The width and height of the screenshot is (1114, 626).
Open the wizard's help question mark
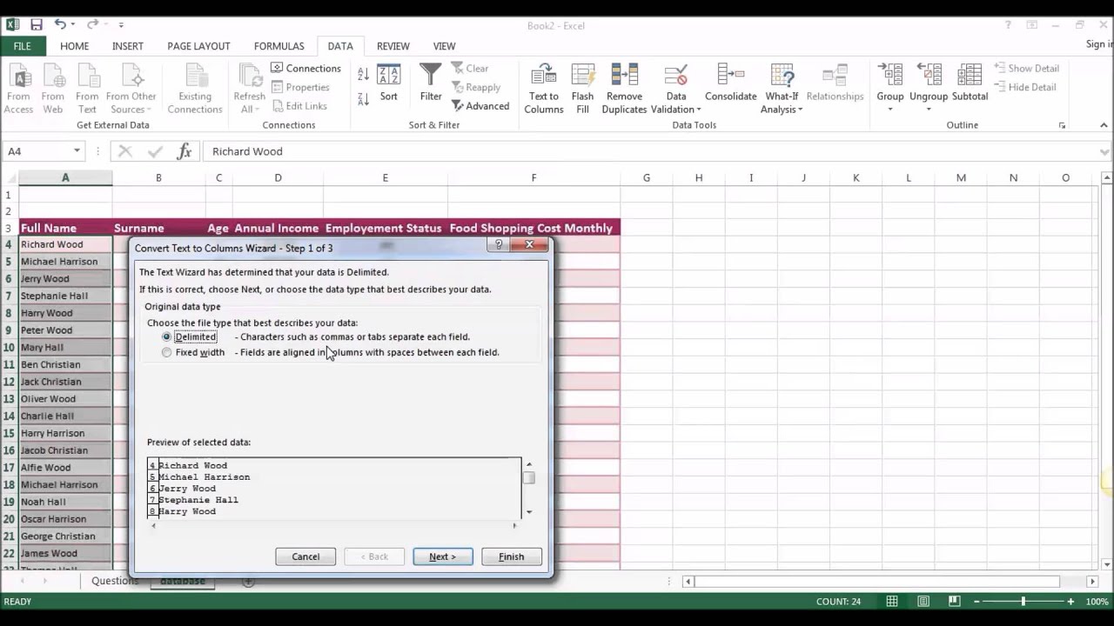[499, 245]
